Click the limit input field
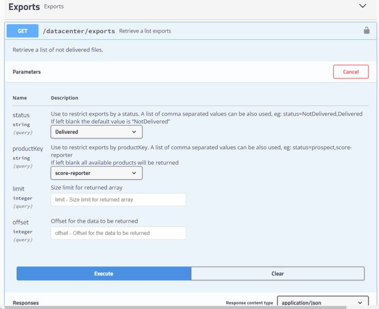Viewport: 379px width, 309px height. (118, 200)
